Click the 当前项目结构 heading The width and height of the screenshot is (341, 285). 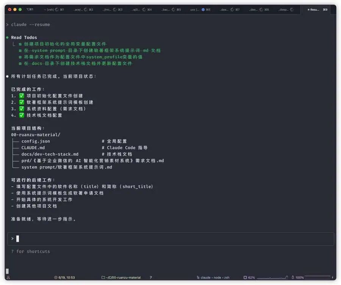(28, 128)
